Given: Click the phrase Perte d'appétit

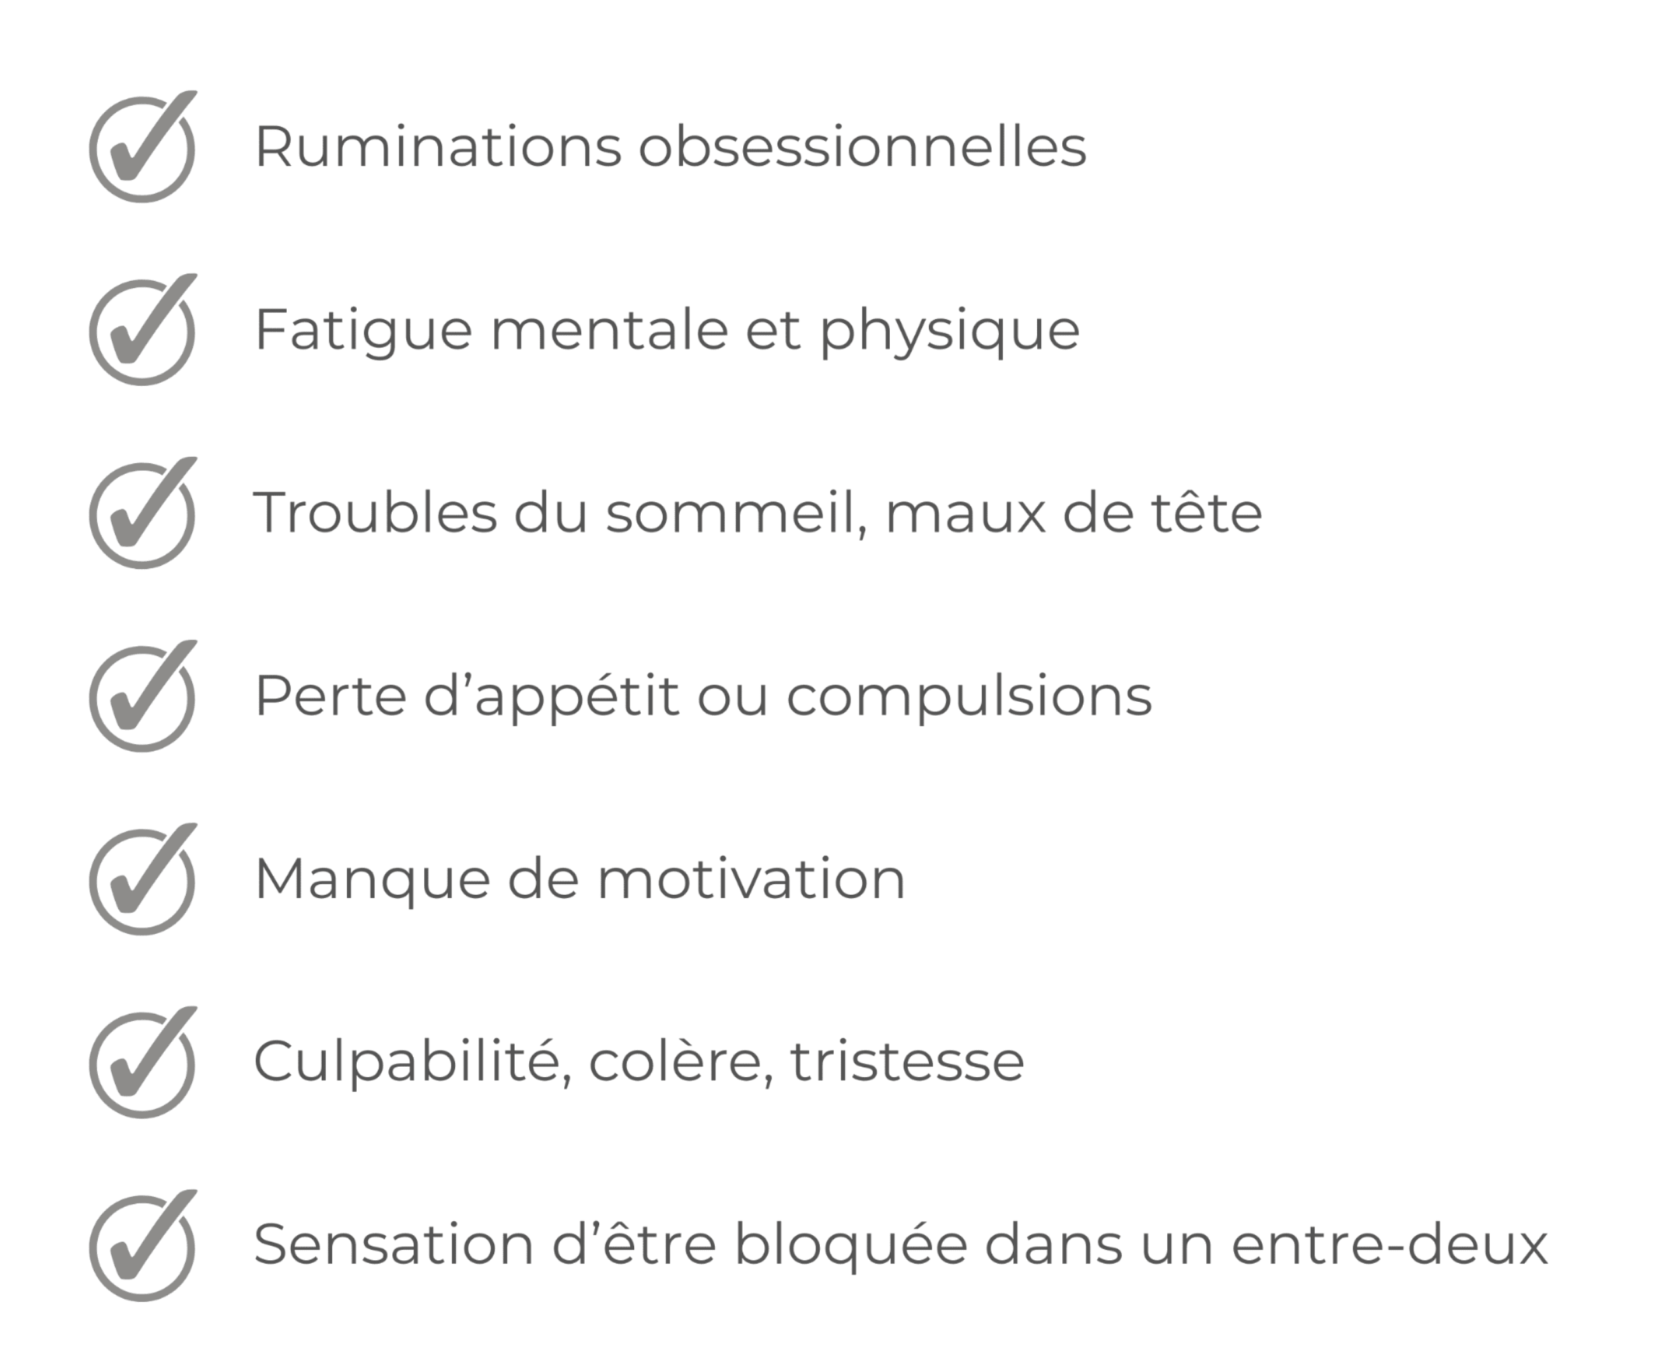Looking at the screenshot, I should [466, 696].
